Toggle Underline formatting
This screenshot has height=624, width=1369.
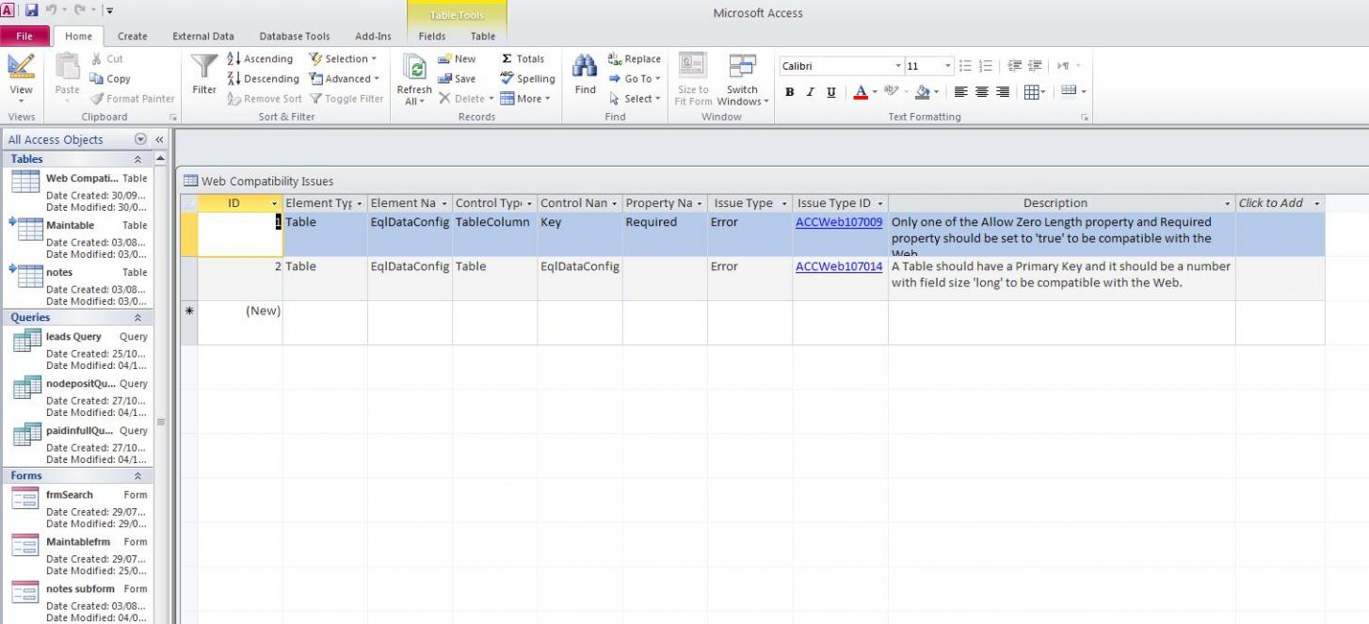[830, 92]
